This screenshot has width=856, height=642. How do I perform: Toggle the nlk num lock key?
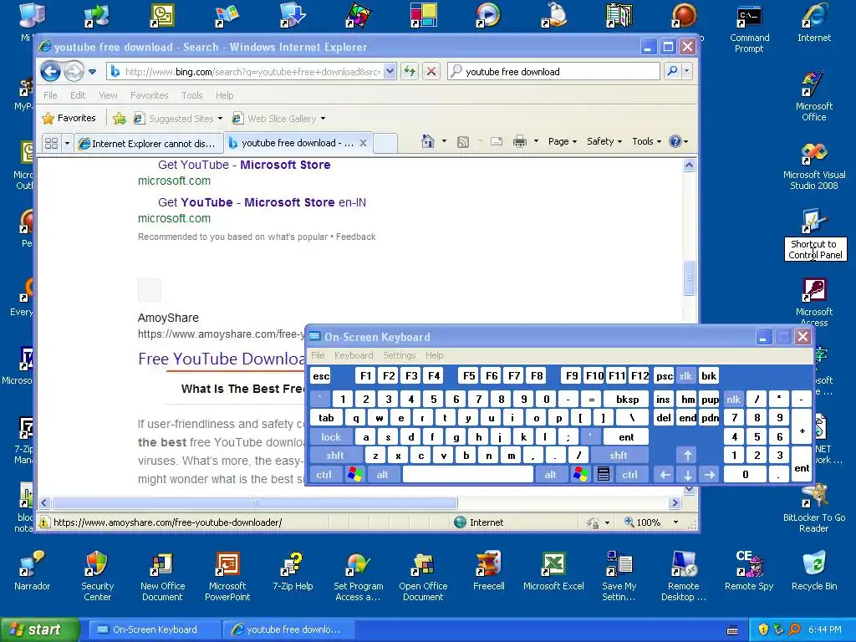(x=733, y=399)
